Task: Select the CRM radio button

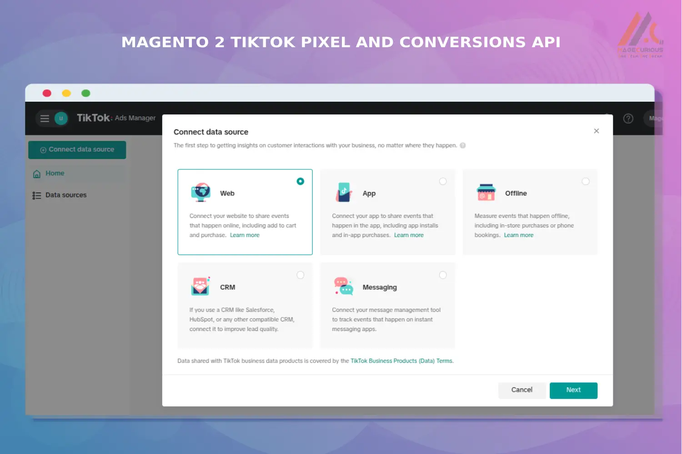Action: 300,275
